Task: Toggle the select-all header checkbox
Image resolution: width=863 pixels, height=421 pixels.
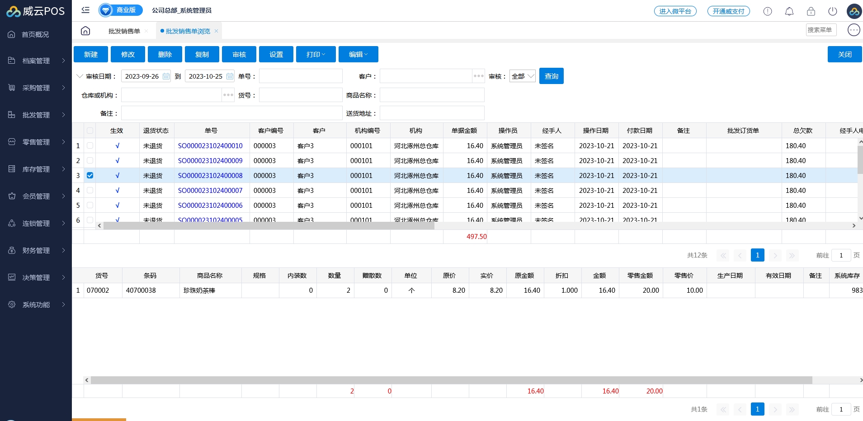Action: 90,131
